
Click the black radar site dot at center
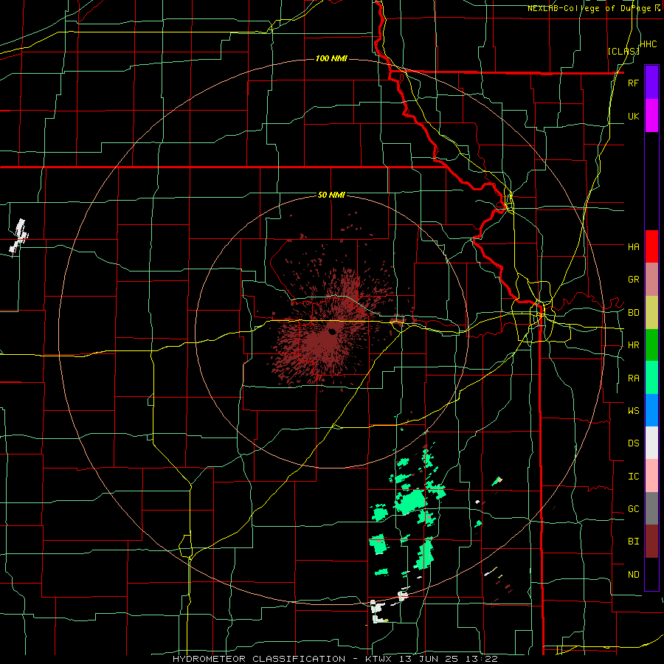pos(331,331)
